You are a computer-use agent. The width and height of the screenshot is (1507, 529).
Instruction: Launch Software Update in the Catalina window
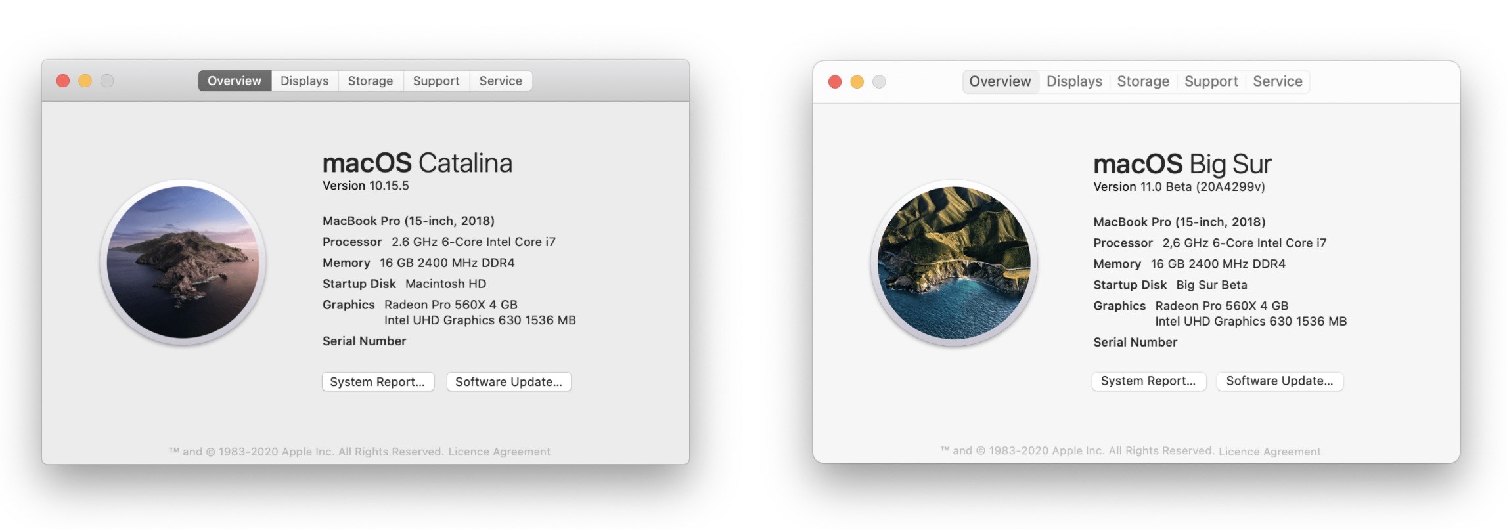tap(509, 382)
